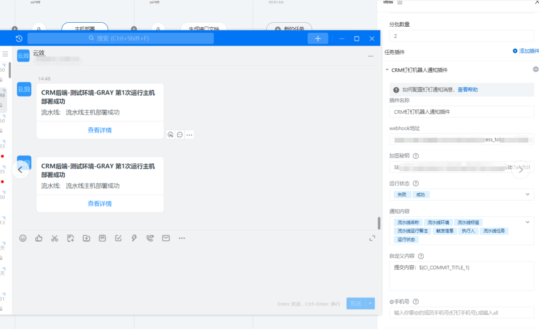Open the send button dropdown arrow
539x329 pixels.
[x=371, y=304]
